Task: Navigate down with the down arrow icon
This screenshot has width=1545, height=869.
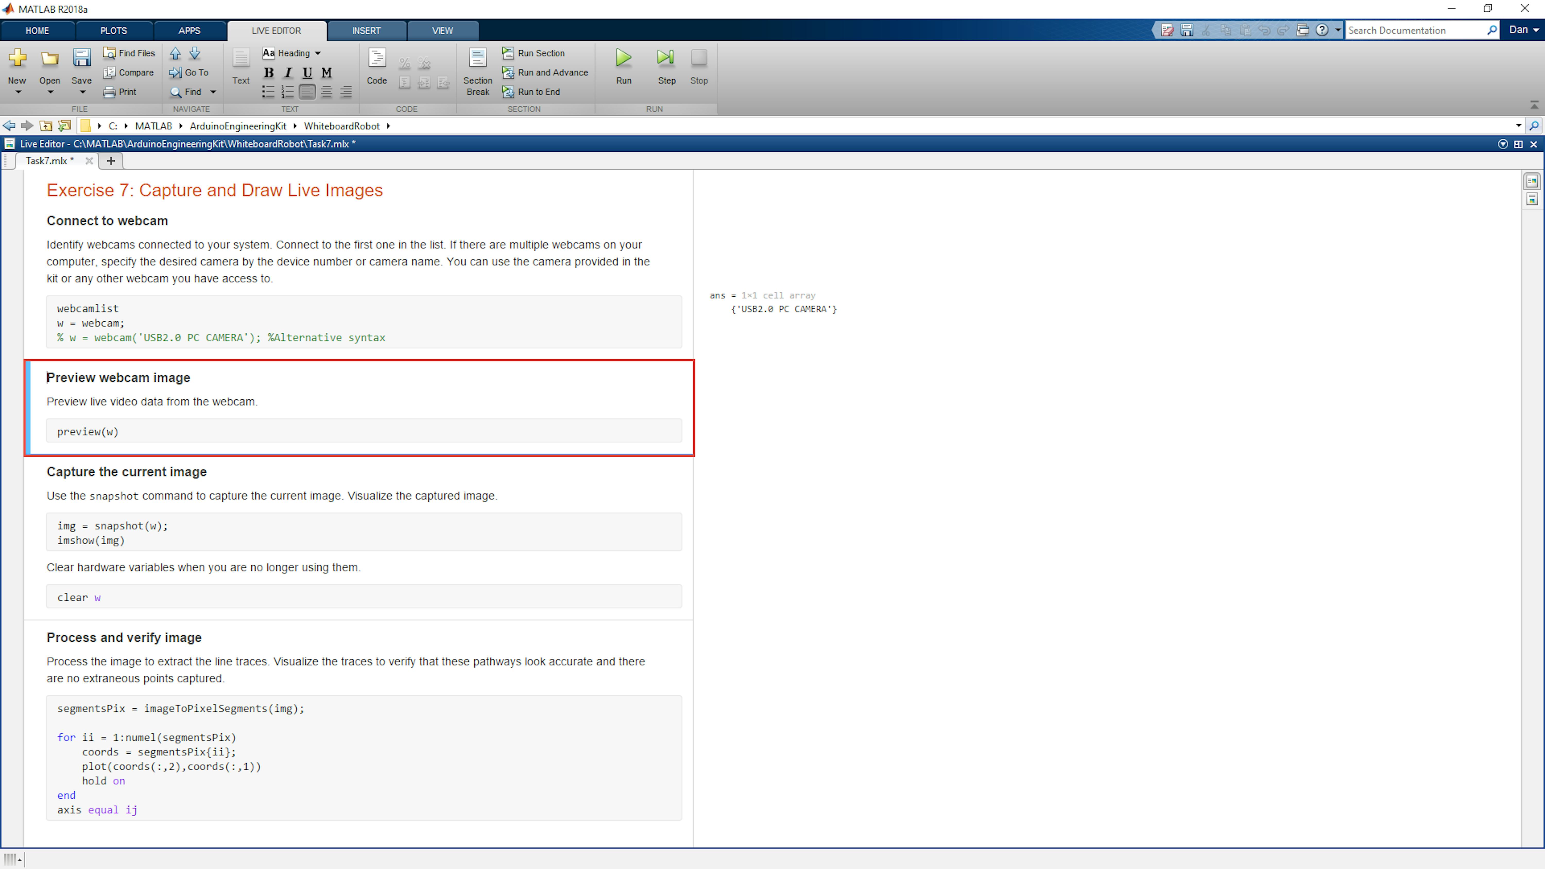Action: [195, 53]
